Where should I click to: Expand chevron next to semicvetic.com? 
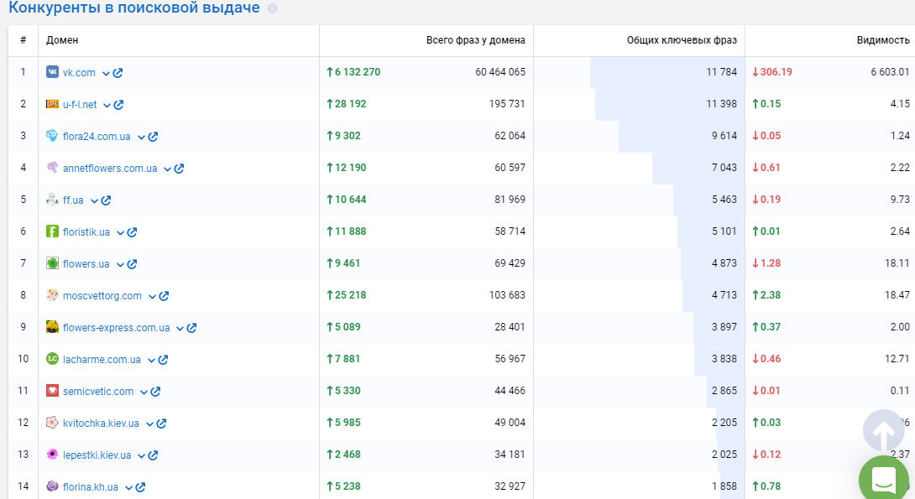pos(144,392)
